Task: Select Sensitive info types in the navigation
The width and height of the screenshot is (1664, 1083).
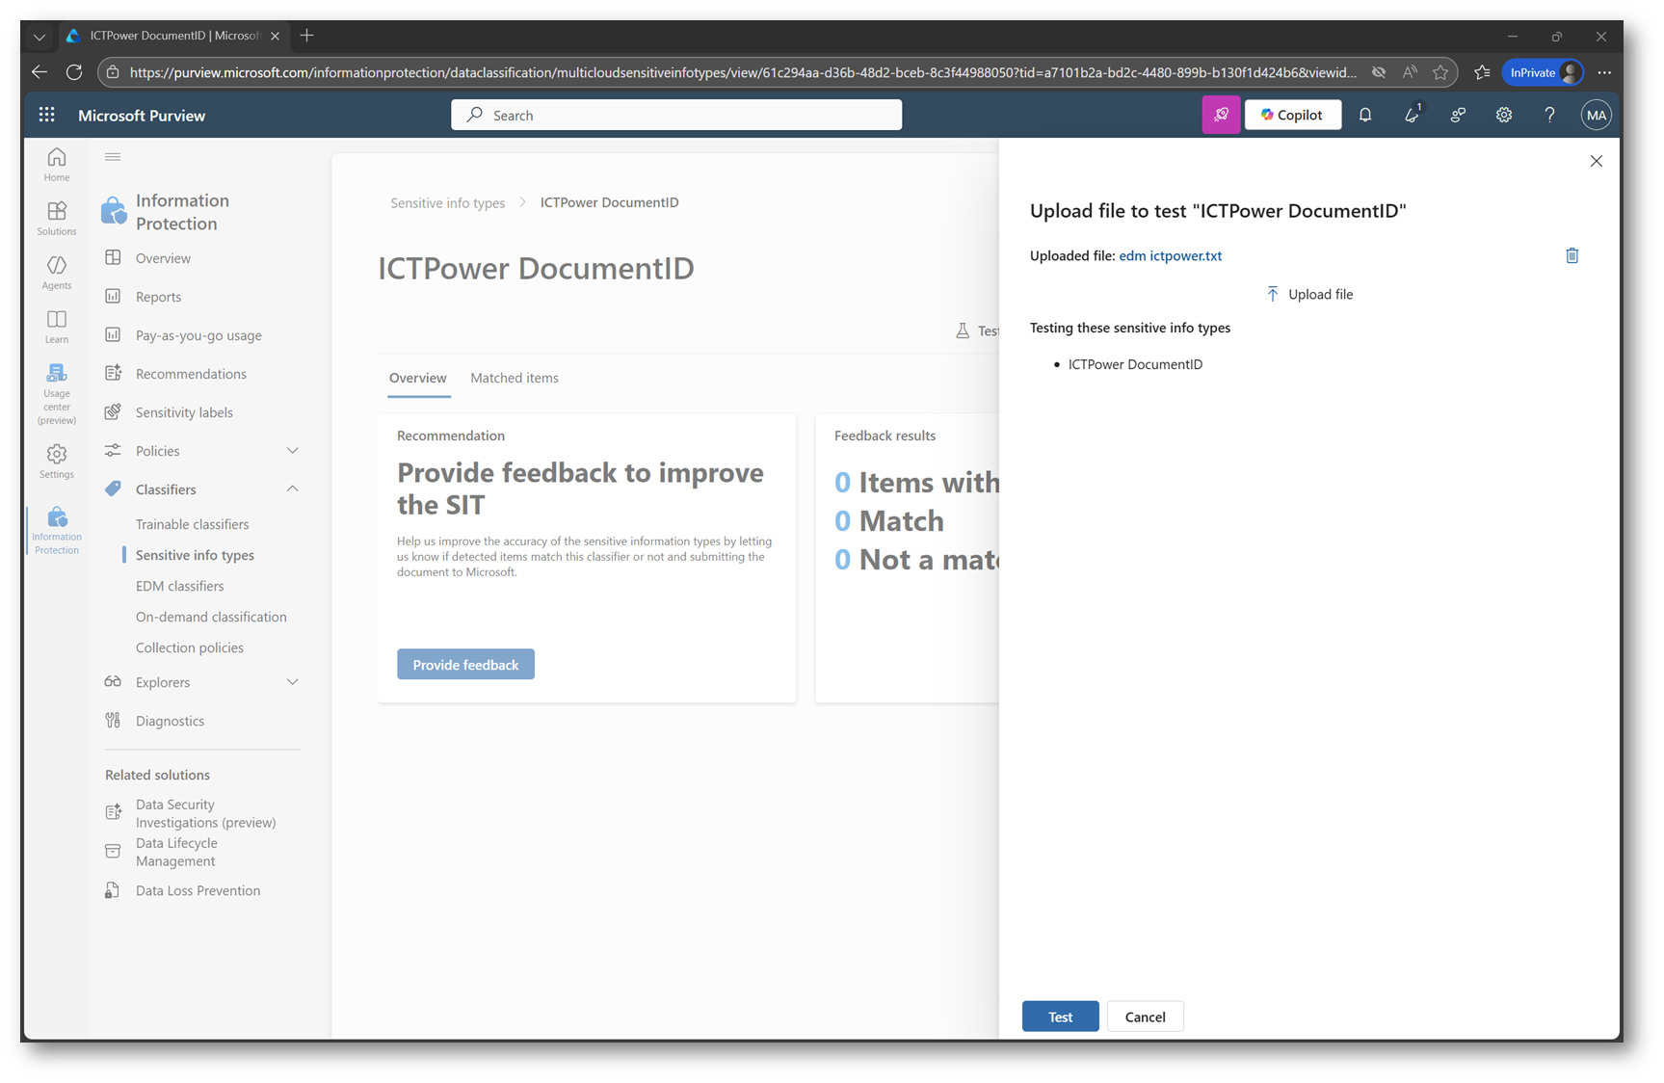Action: point(195,555)
